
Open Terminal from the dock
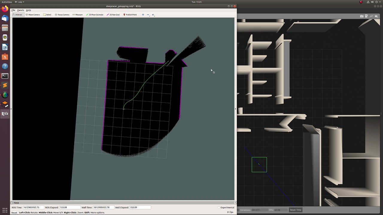pyautogui.click(x=5, y=76)
